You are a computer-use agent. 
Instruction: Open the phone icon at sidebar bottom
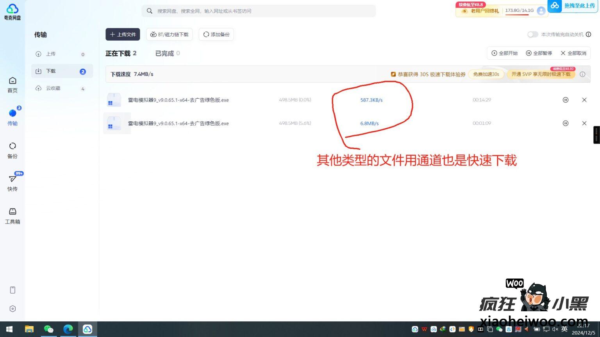click(12, 290)
